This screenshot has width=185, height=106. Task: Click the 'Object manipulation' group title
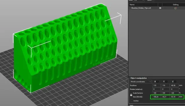pyautogui.click(x=138, y=78)
